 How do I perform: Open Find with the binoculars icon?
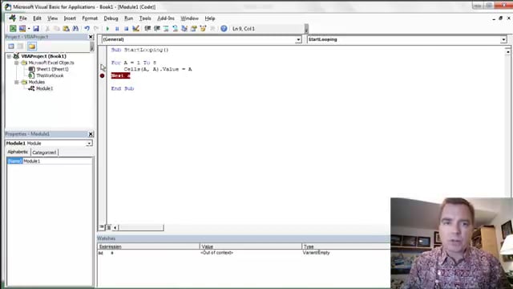coord(75,29)
